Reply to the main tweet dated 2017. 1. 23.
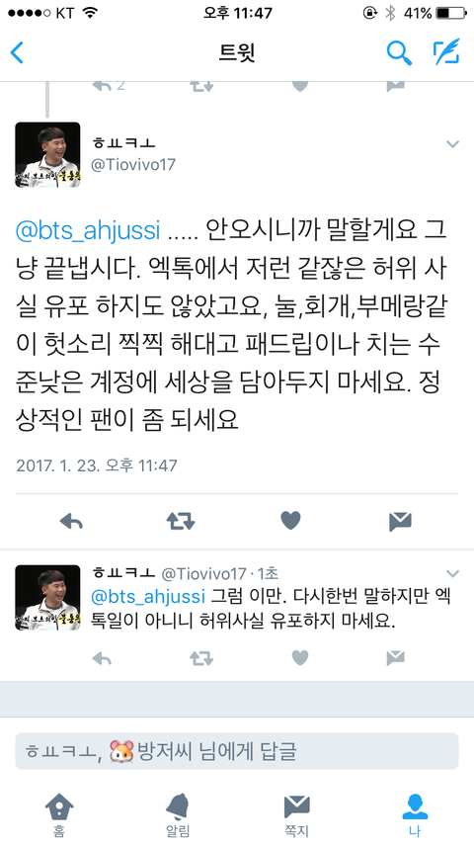Screen dimensions: 474x844 [71, 521]
